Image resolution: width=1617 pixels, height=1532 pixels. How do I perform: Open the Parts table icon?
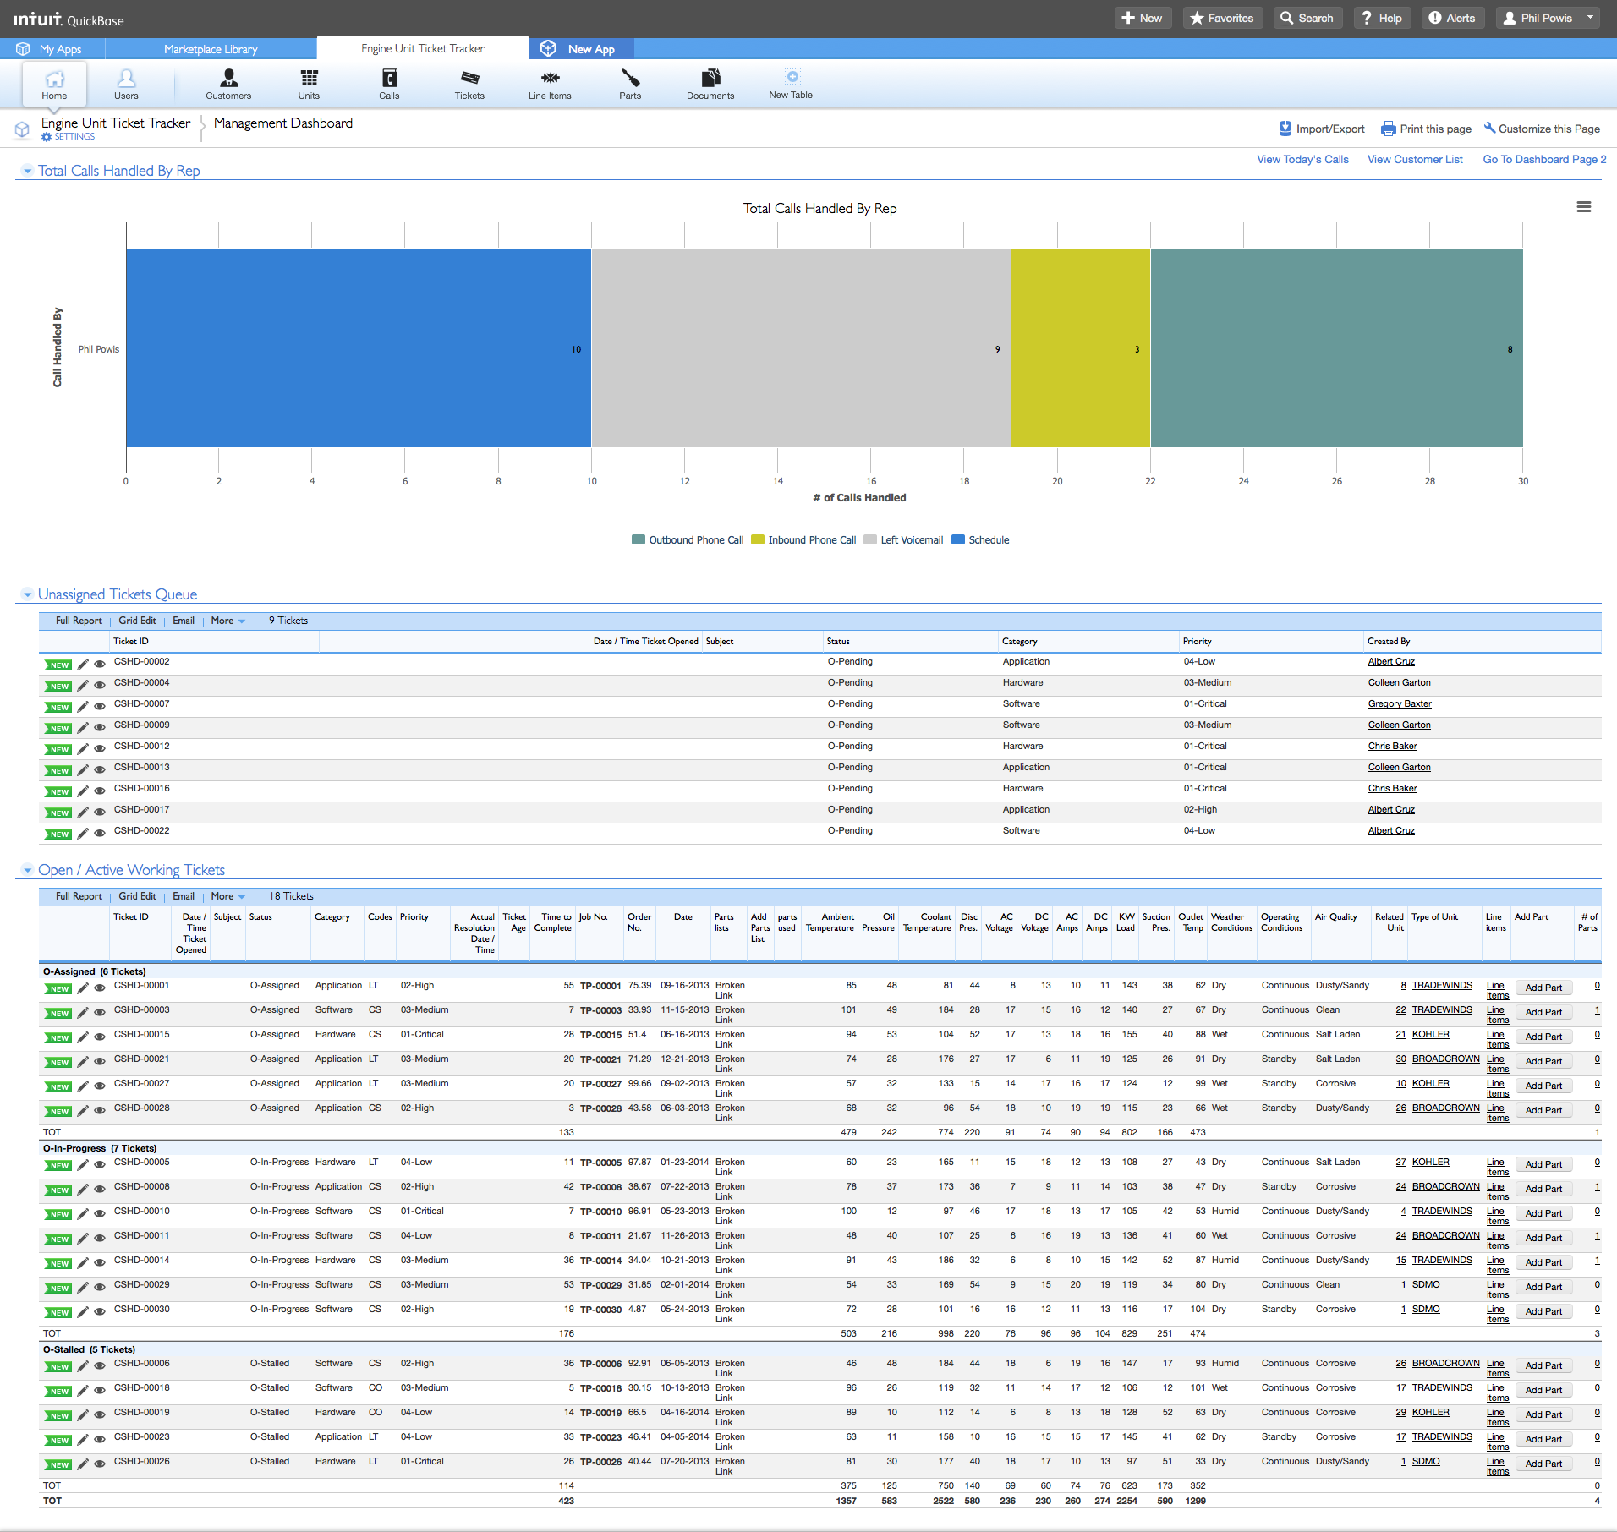pos(630,85)
